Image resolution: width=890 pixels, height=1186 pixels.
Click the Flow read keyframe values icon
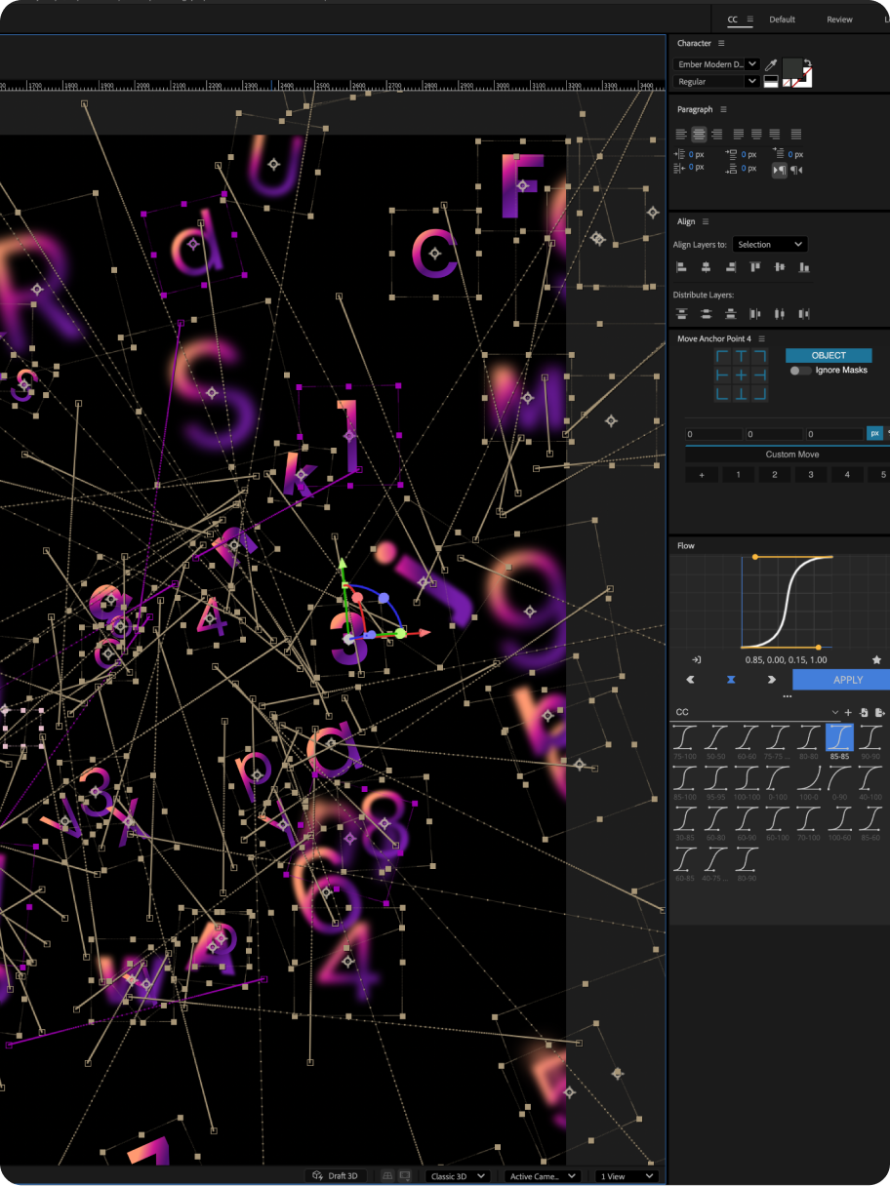pos(697,660)
